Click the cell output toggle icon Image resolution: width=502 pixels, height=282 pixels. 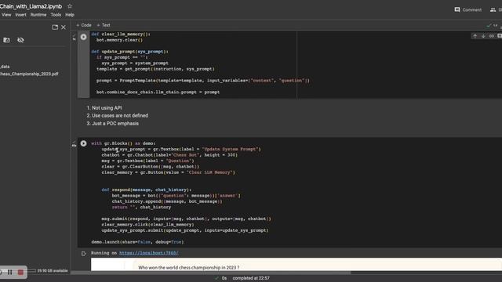click(x=84, y=254)
